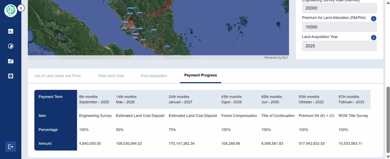This screenshot has width=390, height=159.
Task: Open the pie chart analytics icon
Action: click(x=11, y=46)
